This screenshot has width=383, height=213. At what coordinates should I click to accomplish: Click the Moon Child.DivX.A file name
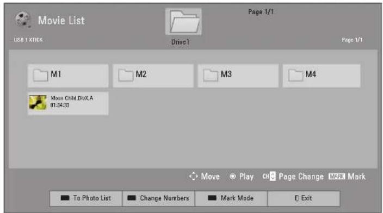72,98
